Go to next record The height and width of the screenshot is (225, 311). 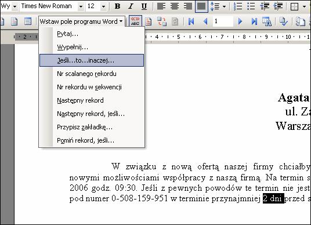click(240, 21)
